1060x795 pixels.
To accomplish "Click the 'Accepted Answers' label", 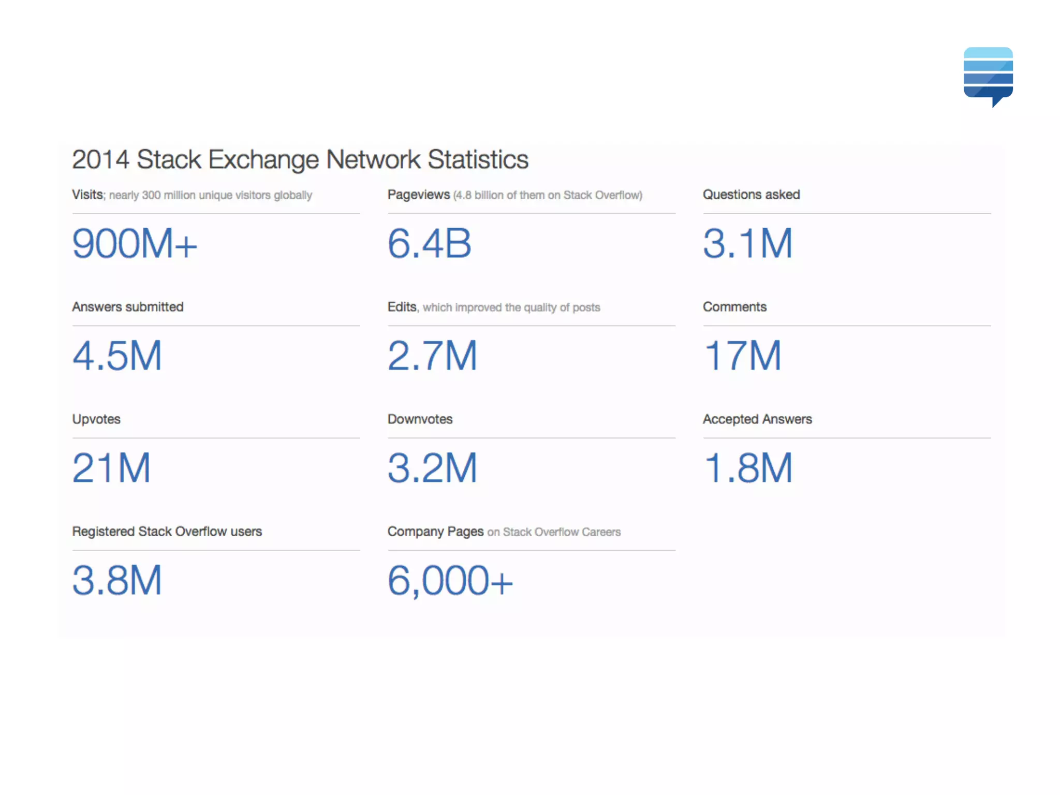I will (758, 419).
